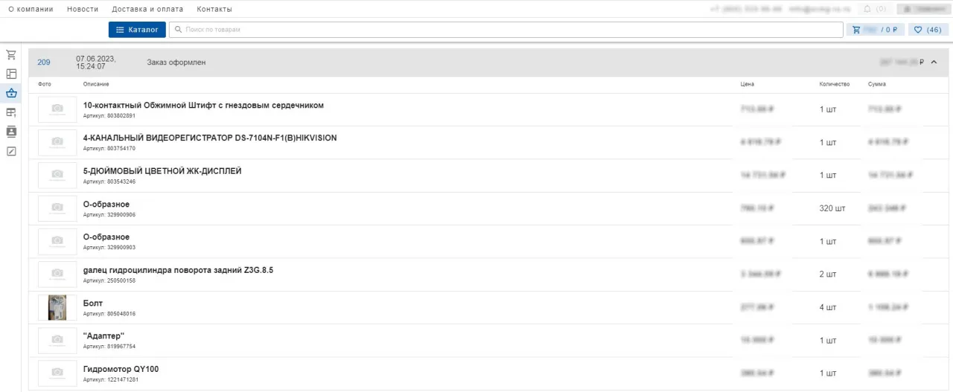
Task: Open the contact profile icon in sidebar
Action: pyautogui.click(x=11, y=132)
